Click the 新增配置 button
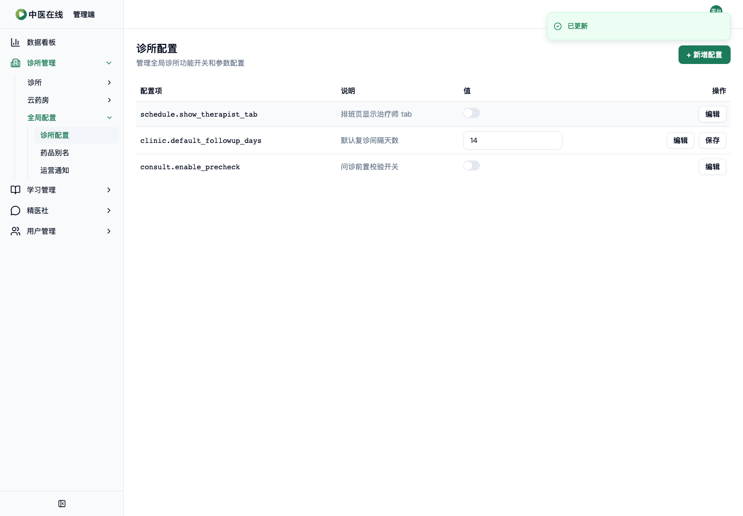 [x=704, y=55]
